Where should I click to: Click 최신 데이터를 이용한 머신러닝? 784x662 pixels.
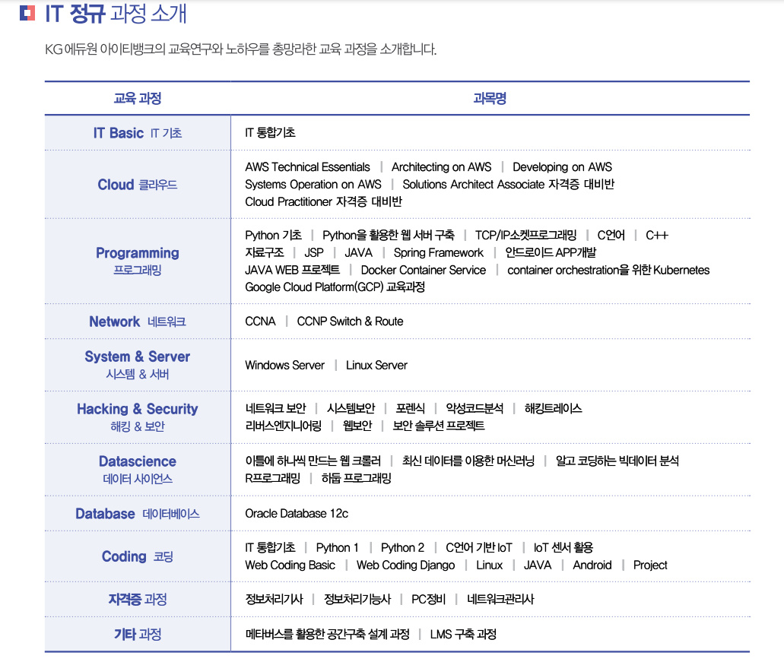click(x=468, y=461)
